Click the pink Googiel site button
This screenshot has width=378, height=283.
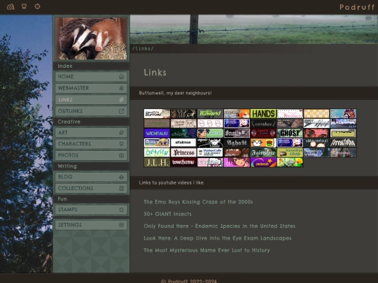tap(210, 162)
